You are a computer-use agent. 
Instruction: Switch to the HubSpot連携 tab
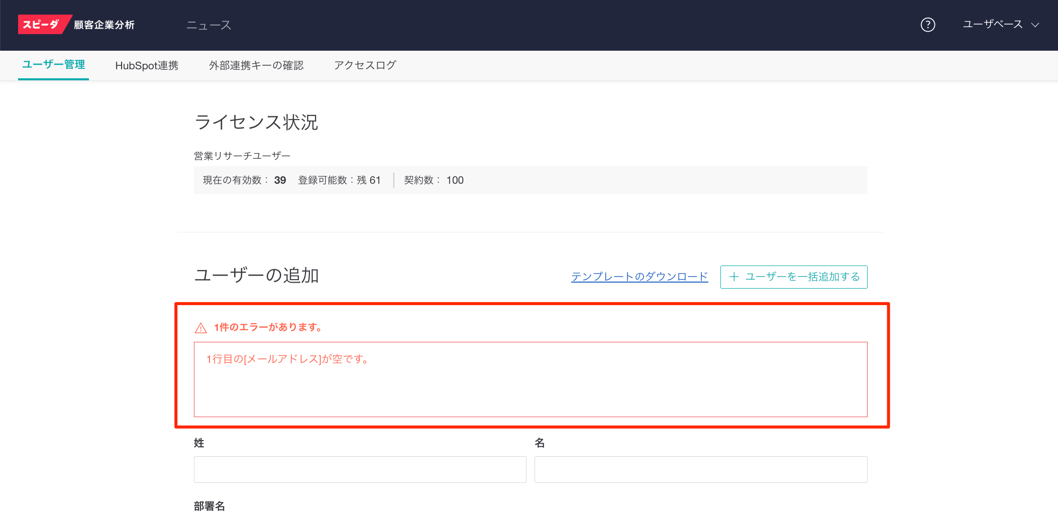pos(147,66)
